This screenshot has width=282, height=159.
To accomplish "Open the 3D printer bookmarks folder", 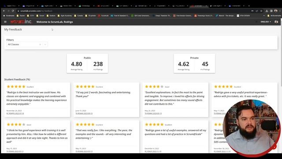I will point(90,16).
